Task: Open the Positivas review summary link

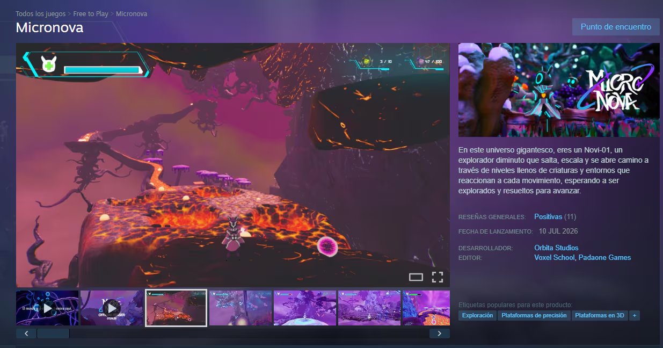Action: pos(548,217)
